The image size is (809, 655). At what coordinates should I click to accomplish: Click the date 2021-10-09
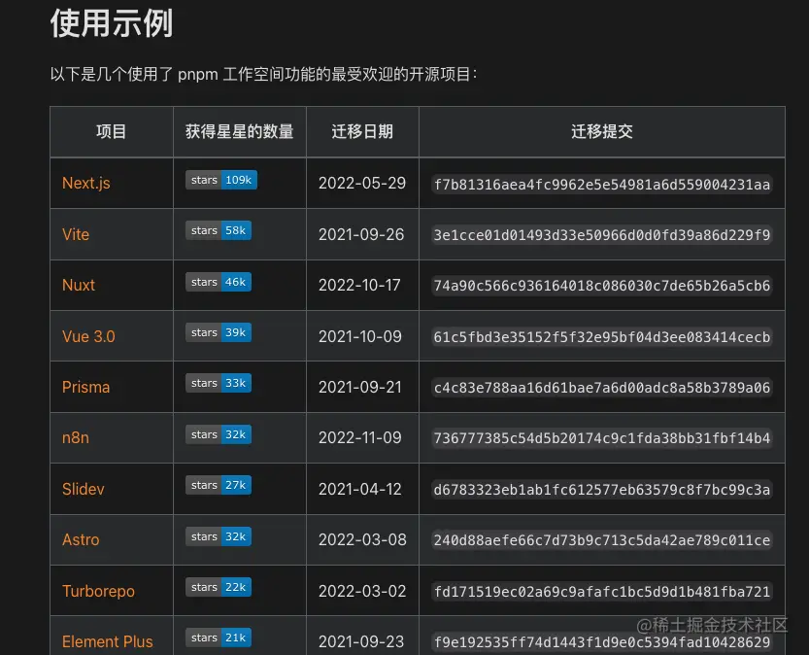coord(360,336)
